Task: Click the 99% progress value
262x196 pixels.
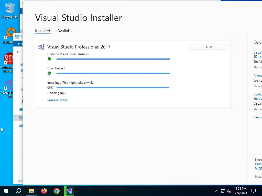Action: 50,88
